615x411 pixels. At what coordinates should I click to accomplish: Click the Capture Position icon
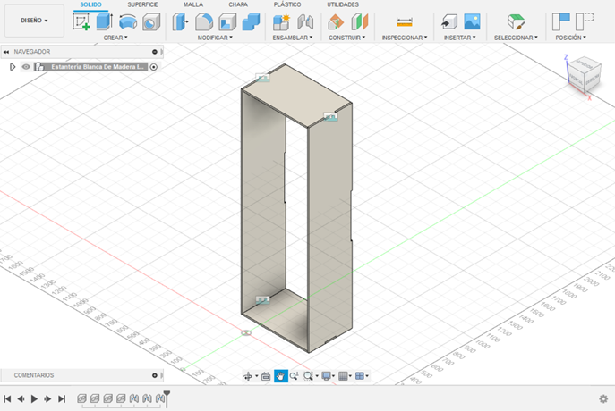(x=561, y=21)
